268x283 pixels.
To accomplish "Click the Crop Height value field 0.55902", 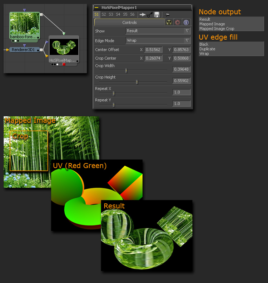I will coord(182,81).
